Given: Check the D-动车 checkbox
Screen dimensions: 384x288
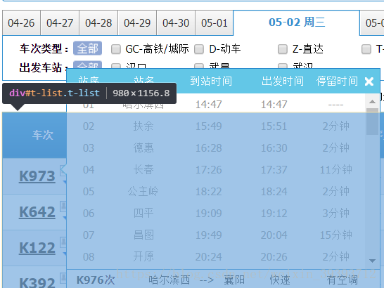Looking at the screenshot, I should (x=199, y=49).
